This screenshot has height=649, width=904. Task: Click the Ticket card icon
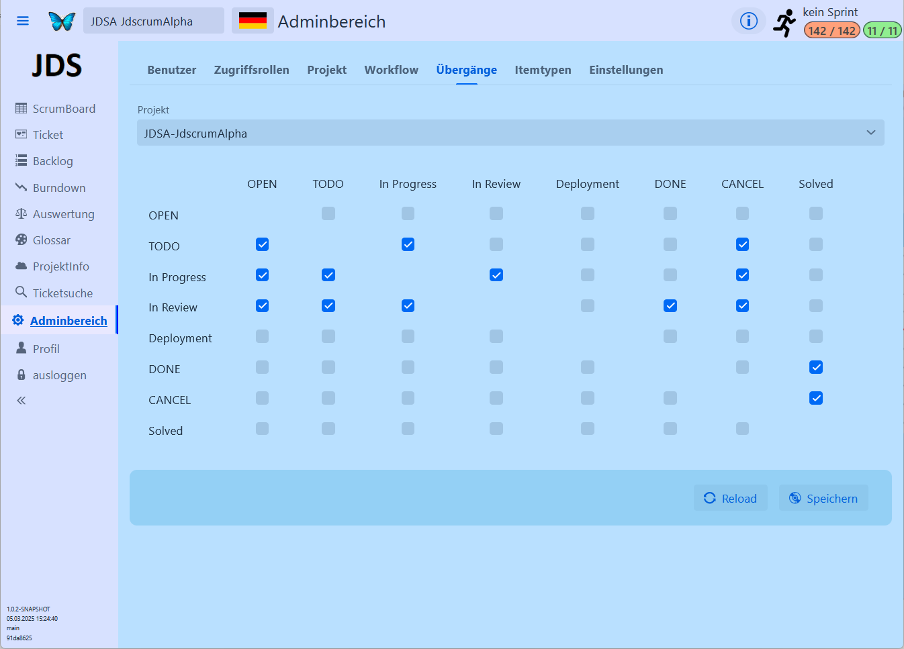tap(21, 134)
